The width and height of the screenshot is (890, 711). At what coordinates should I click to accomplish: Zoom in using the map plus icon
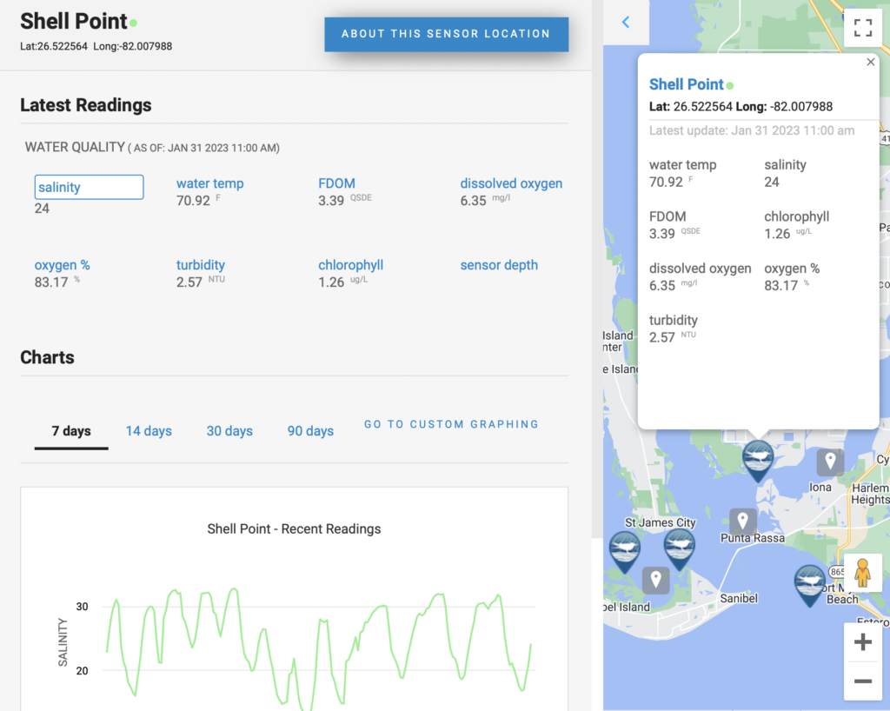pyautogui.click(x=862, y=641)
